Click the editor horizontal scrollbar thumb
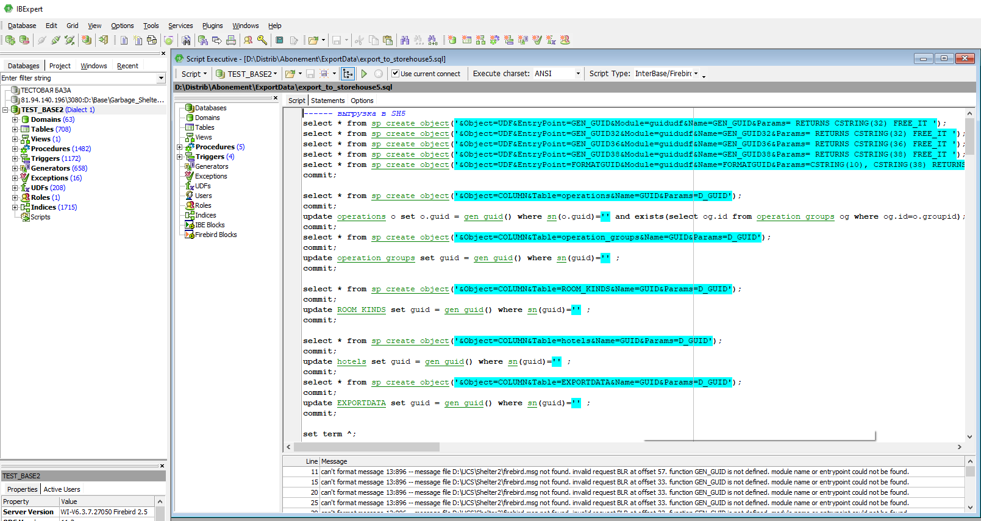This screenshot has width=981, height=521. pos(366,447)
